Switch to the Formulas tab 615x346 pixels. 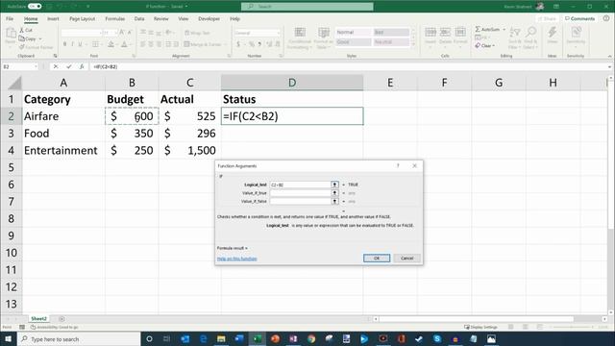pyautogui.click(x=115, y=18)
